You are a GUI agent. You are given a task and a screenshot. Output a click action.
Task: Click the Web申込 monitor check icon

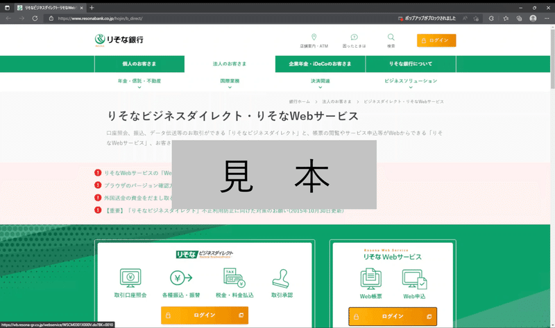click(414, 279)
